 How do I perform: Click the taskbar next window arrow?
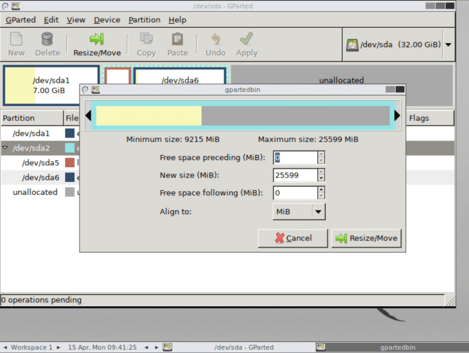click(x=156, y=347)
